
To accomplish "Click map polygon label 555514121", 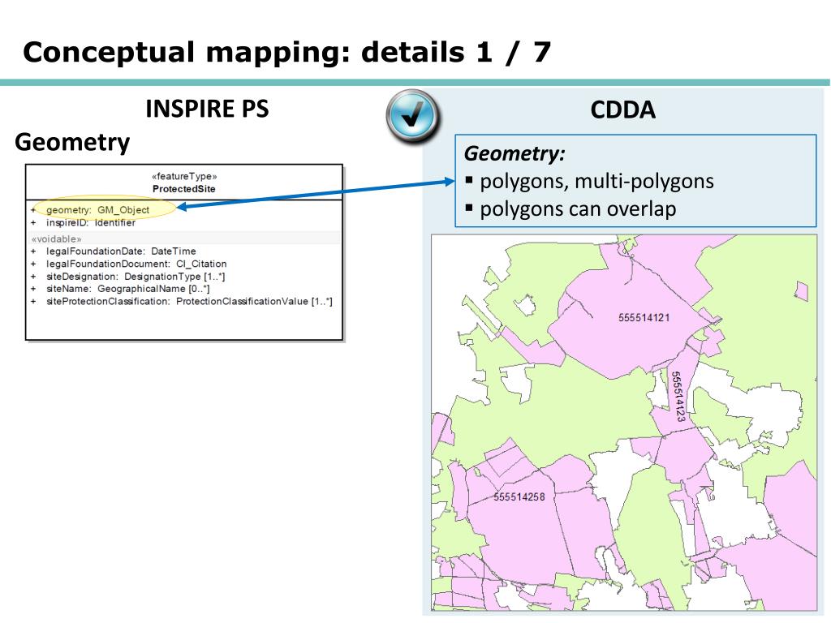I will [x=644, y=318].
